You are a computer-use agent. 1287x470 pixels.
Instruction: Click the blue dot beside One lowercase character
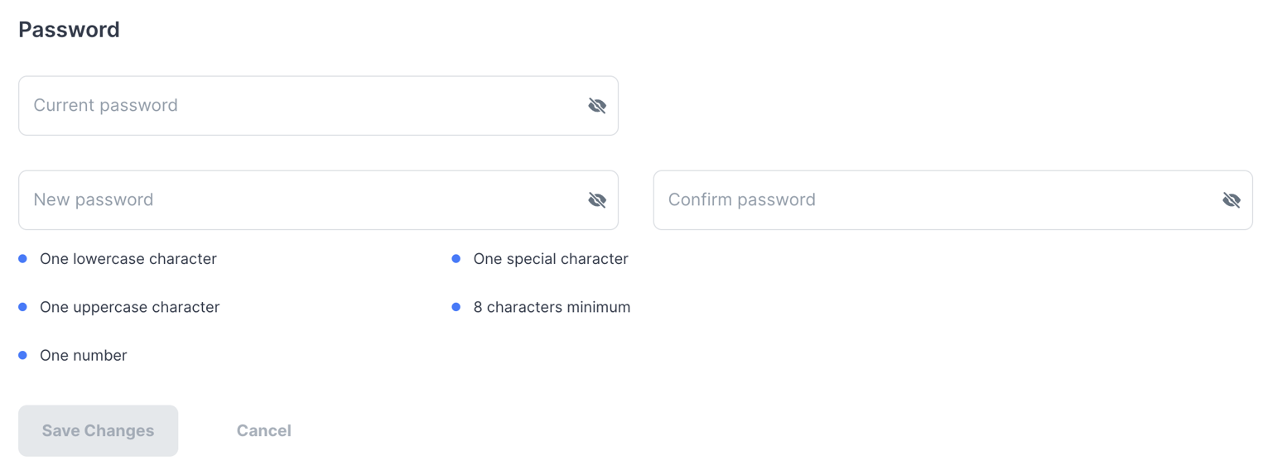[x=22, y=259]
